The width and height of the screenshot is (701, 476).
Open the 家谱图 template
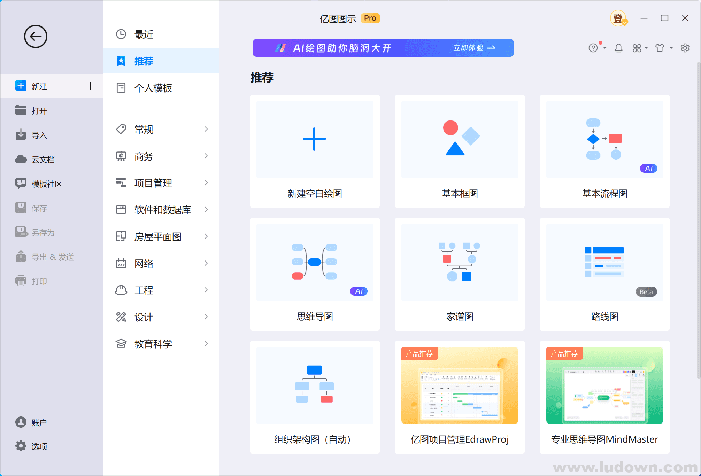coord(460,274)
